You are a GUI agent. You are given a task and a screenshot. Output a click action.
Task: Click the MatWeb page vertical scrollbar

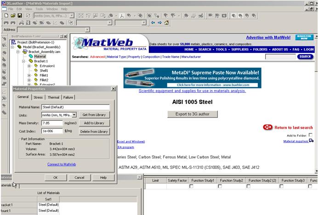click(x=316, y=104)
